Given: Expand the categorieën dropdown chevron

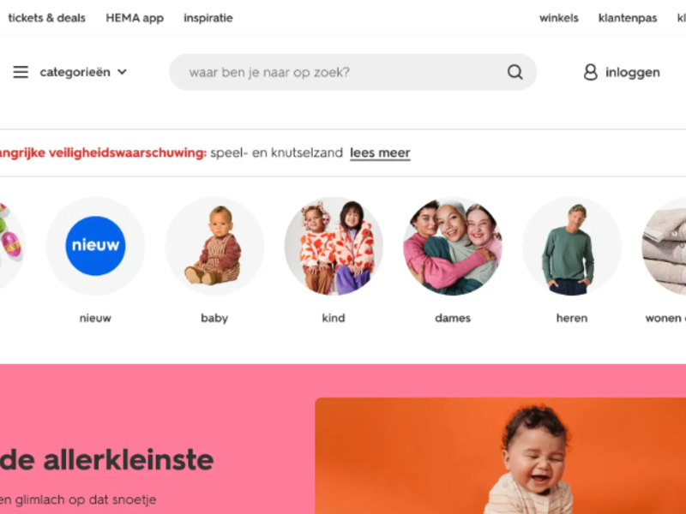Looking at the screenshot, I should (122, 72).
